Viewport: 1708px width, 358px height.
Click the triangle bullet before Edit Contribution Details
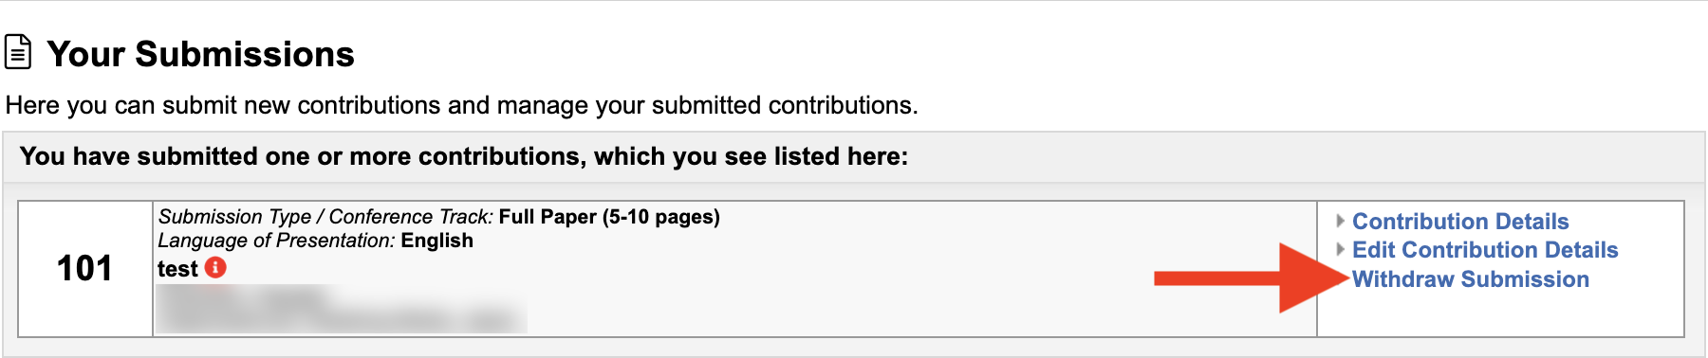click(1340, 249)
